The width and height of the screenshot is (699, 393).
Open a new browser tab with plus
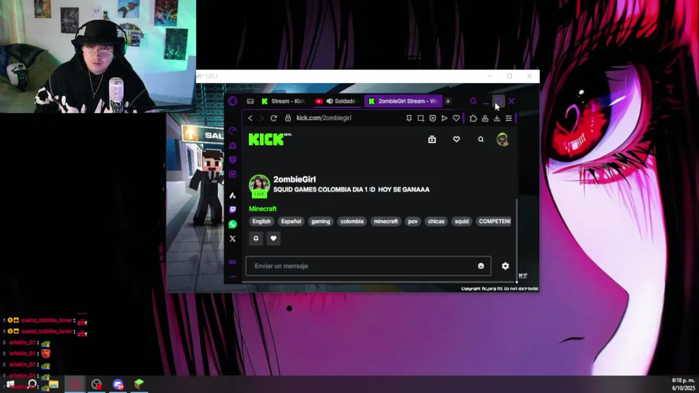click(448, 101)
